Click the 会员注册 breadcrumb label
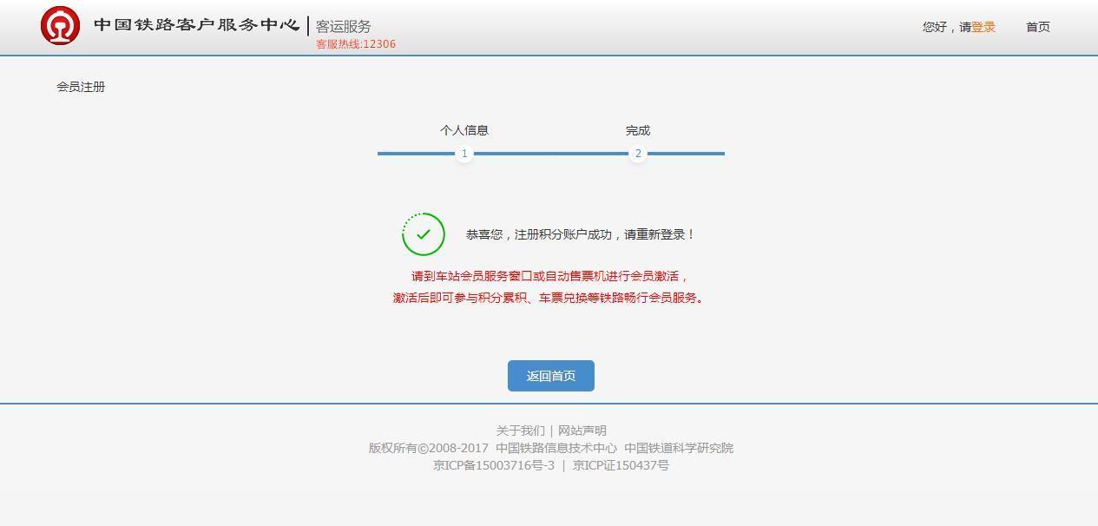Image resolution: width=1098 pixels, height=526 pixels. tap(81, 87)
